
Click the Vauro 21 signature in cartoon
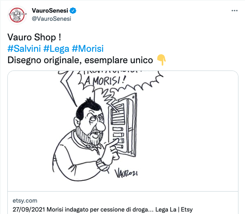pos(126,173)
